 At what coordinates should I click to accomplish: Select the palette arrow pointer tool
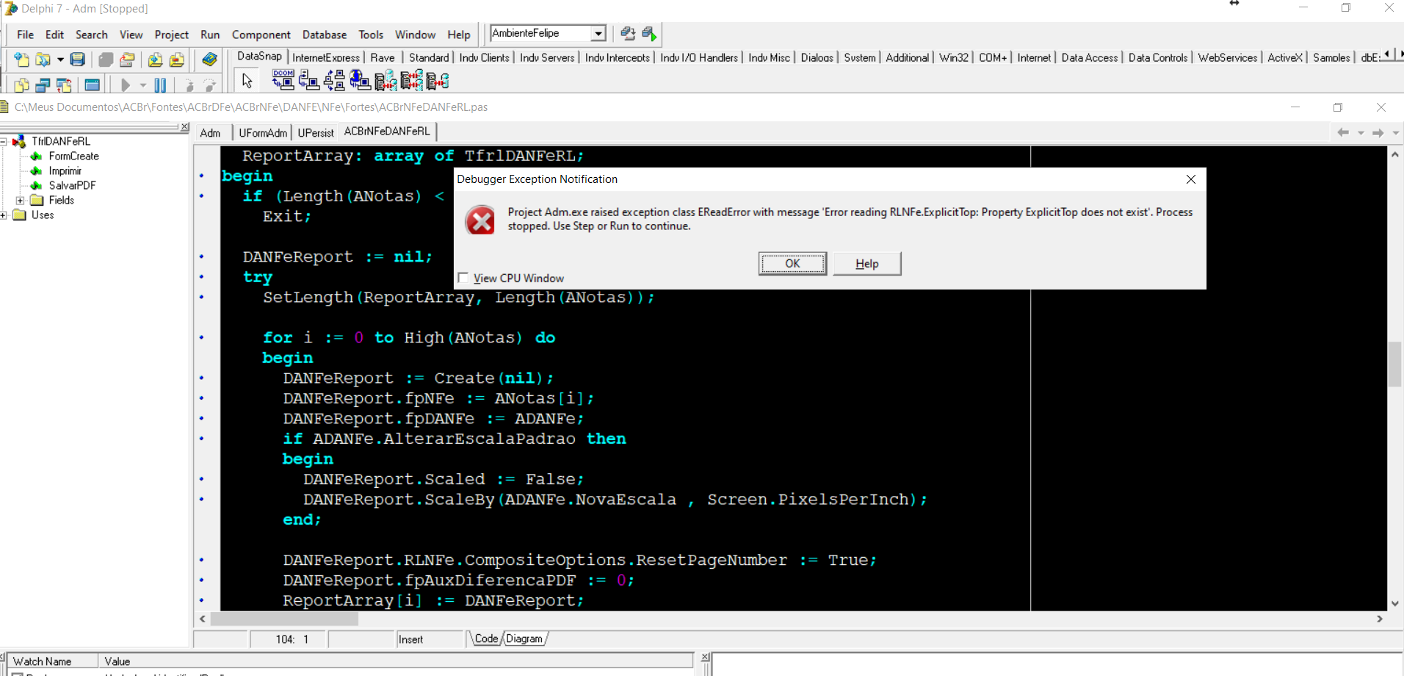coord(247,79)
